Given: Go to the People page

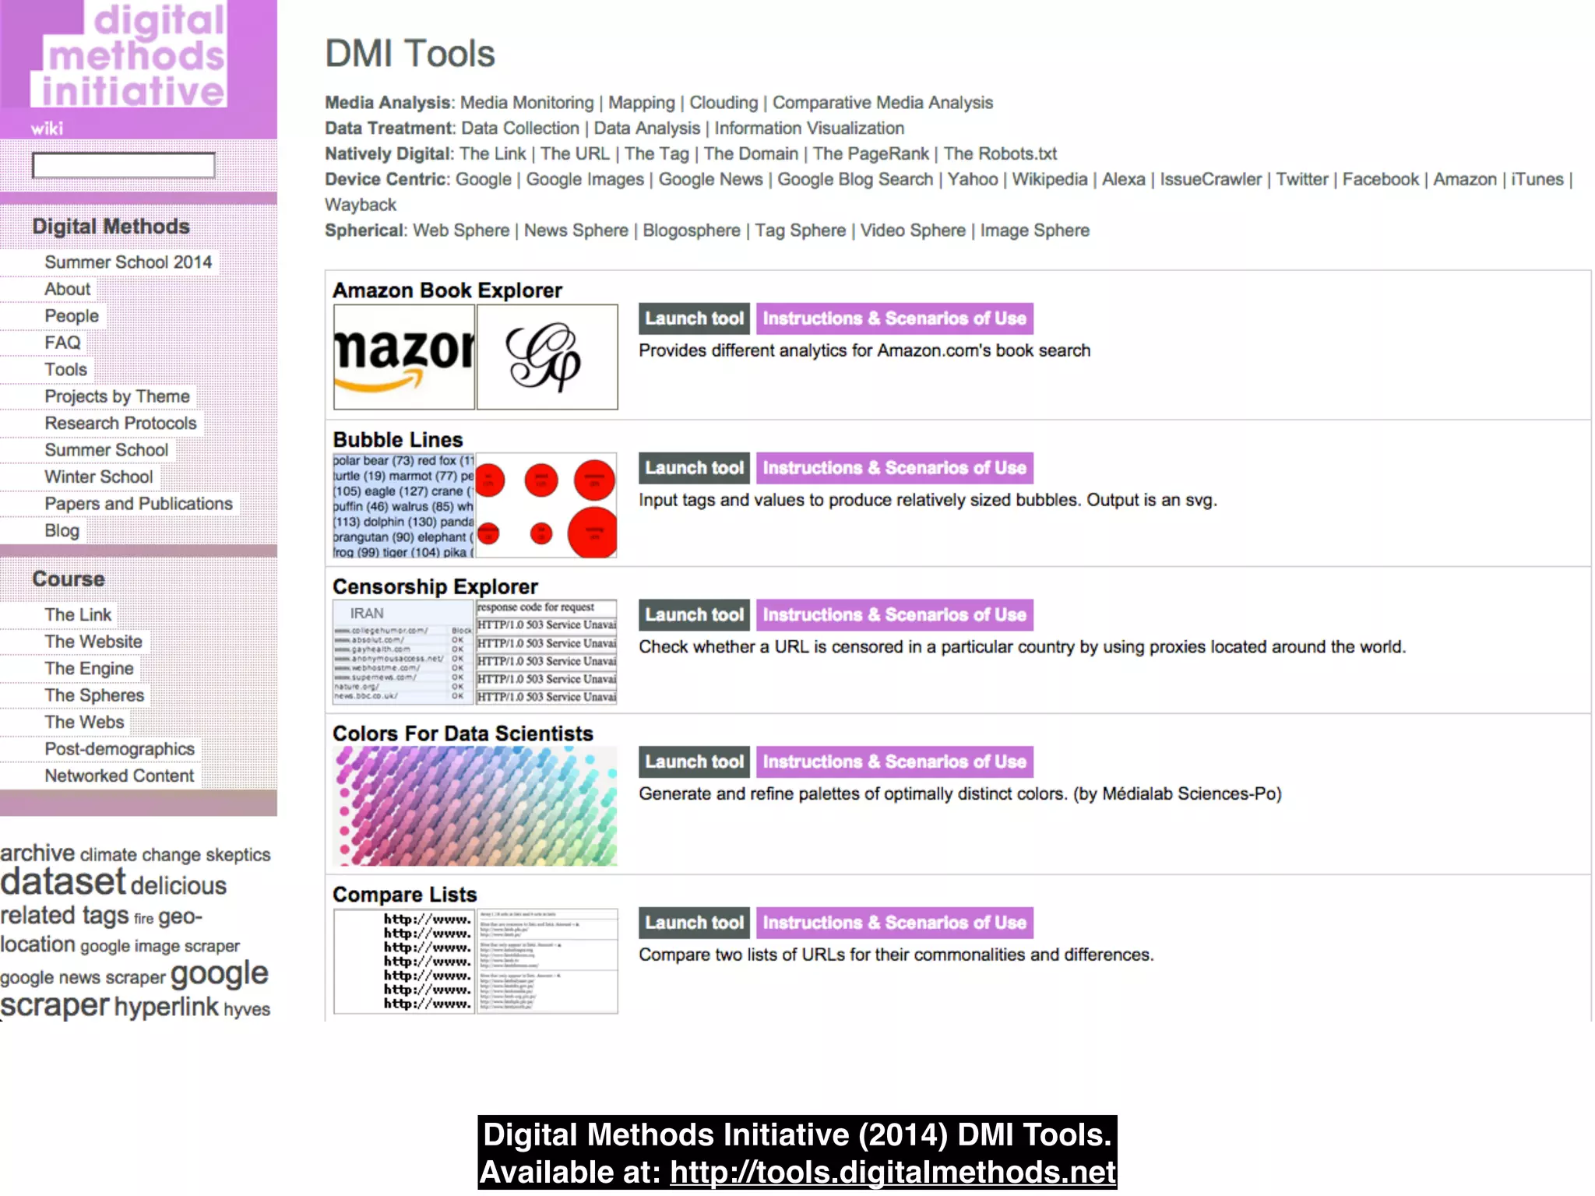Looking at the screenshot, I should [x=72, y=316].
